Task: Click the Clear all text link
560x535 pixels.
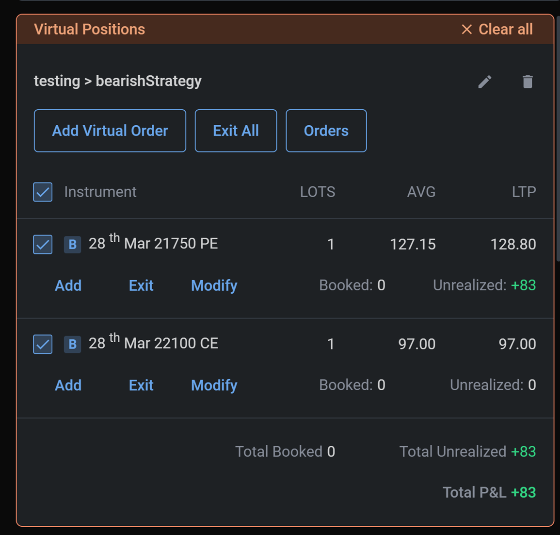Action: tap(505, 30)
